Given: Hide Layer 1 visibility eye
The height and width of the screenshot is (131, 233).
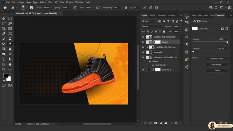Looking at the screenshot, I should 143,42.
